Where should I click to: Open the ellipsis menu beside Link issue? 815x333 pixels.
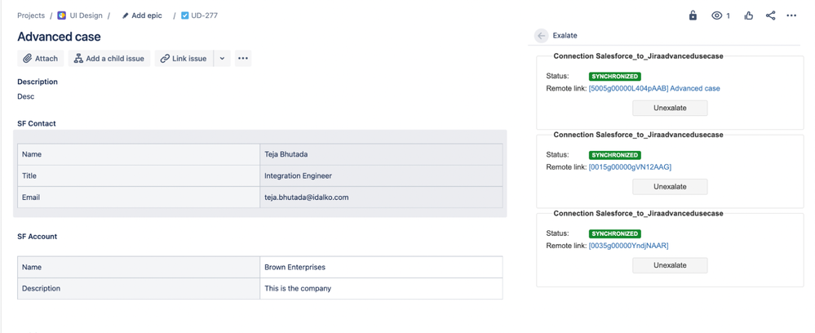(243, 58)
